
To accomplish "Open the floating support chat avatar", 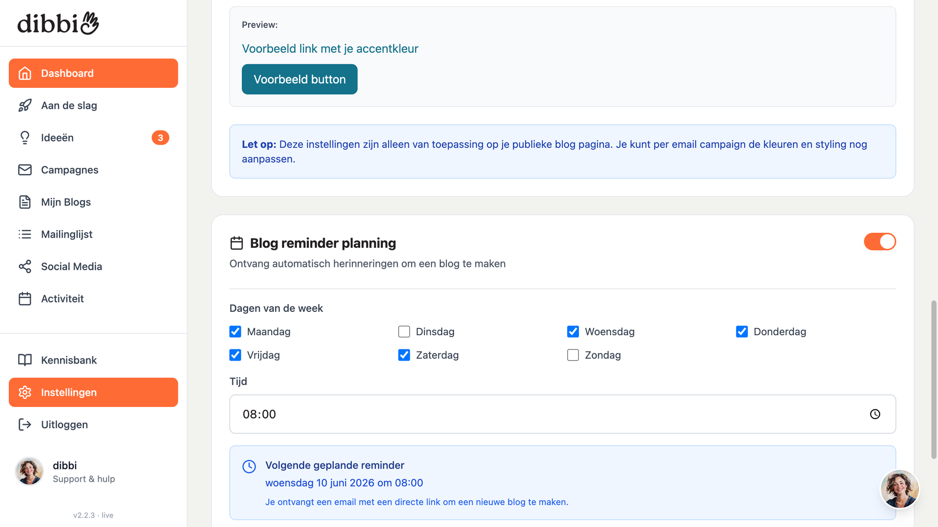I will click(x=899, y=489).
